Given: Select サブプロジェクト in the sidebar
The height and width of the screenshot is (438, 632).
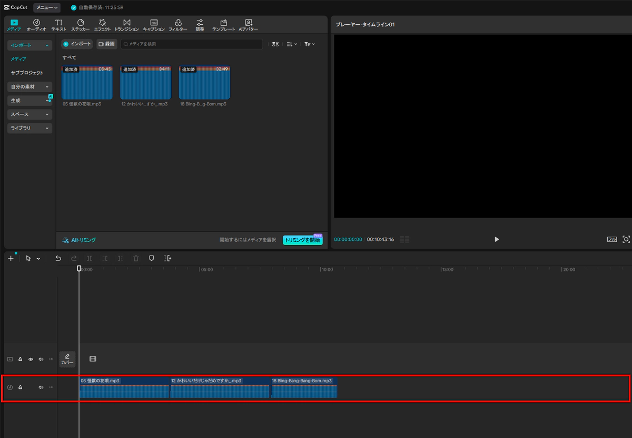Looking at the screenshot, I should 27,73.
